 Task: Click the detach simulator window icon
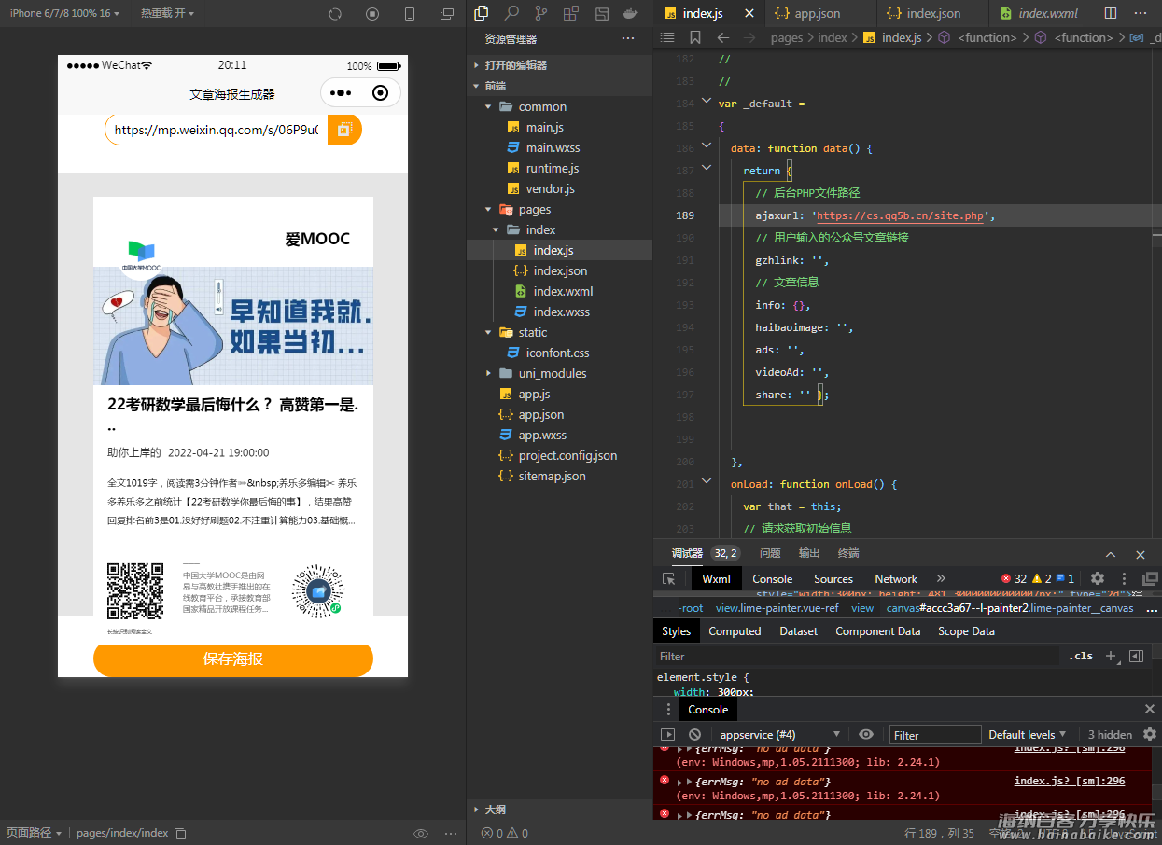(447, 14)
